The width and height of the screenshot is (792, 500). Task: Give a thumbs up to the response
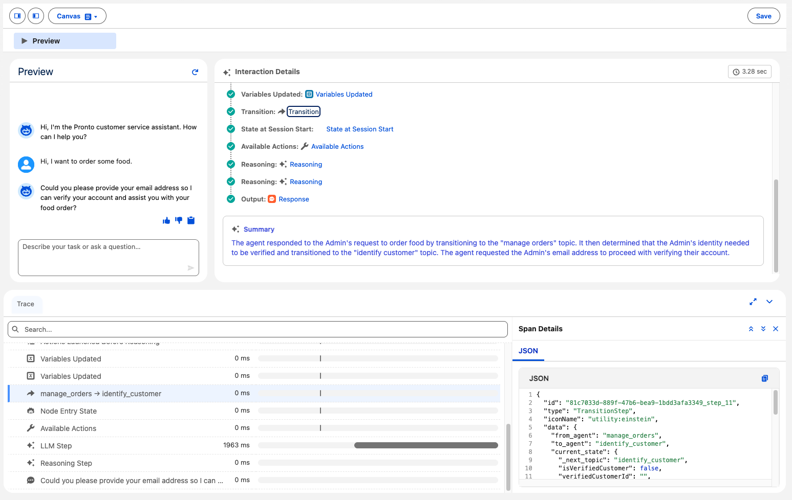click(166, 220)
